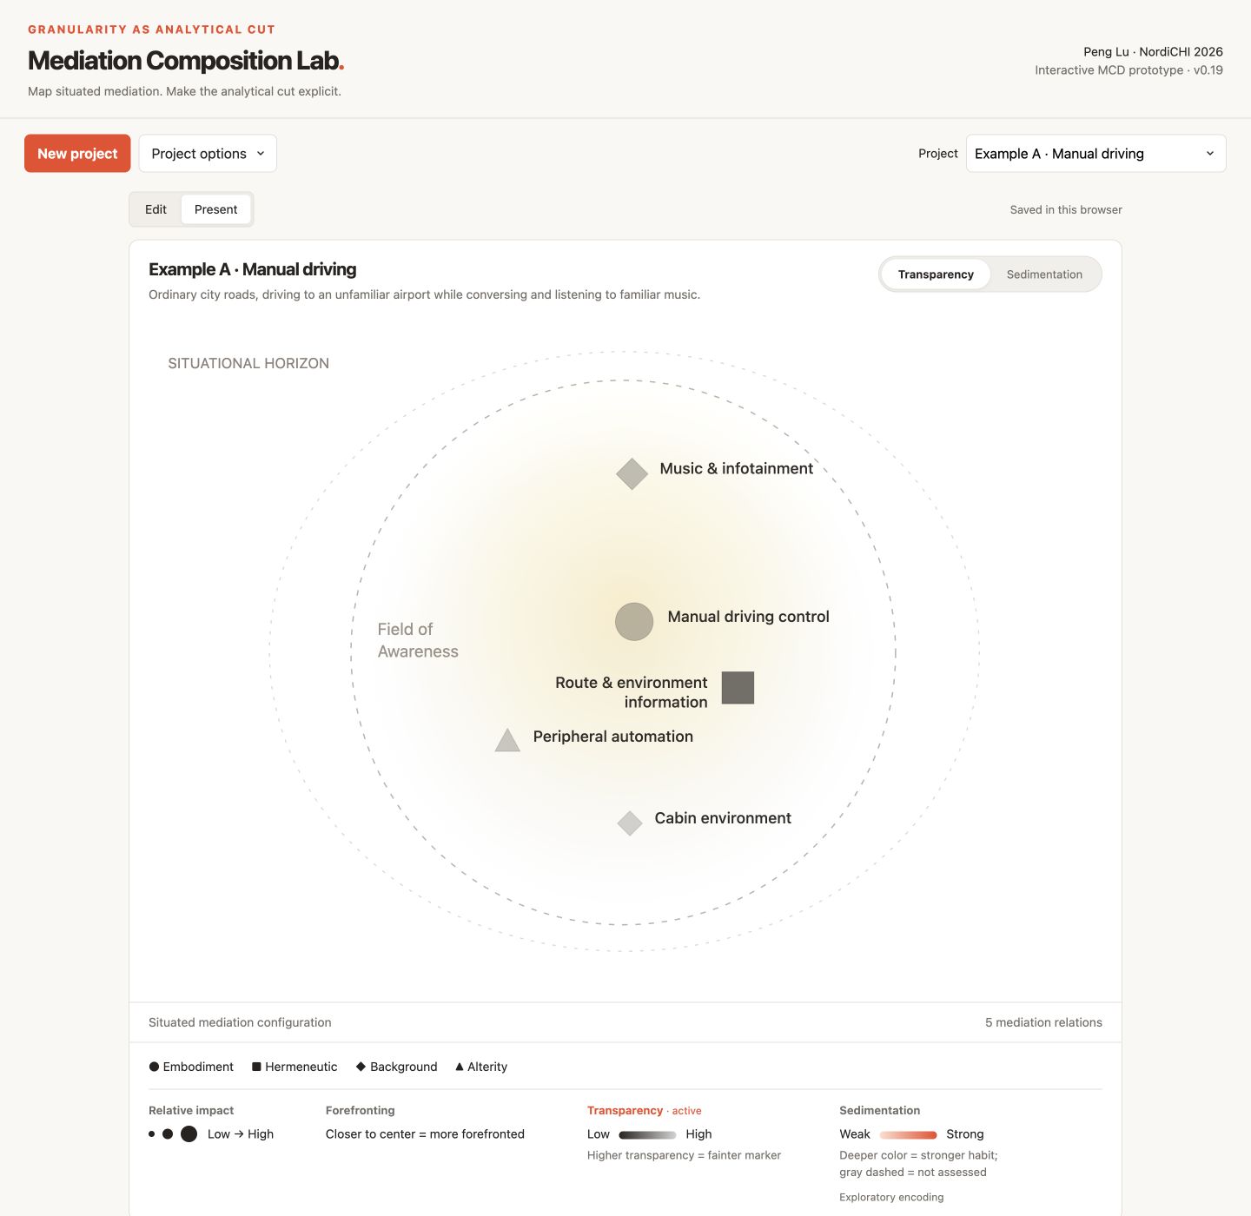This screenshot has width=1251, height=1216.
Task: Click the Music & infotainment label
Action: [x=736, y=469]
